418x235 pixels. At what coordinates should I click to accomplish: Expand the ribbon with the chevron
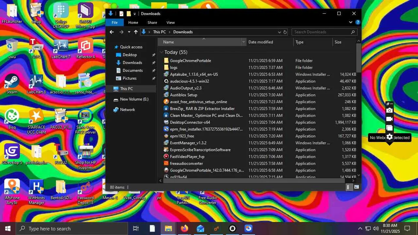pyautogui.click(x=351, y=22)
